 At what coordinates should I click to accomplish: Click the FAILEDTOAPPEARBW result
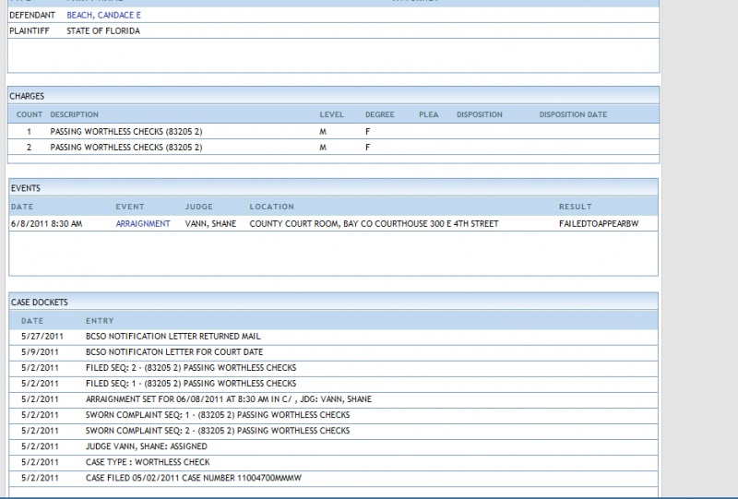click(x=599, y=223)
